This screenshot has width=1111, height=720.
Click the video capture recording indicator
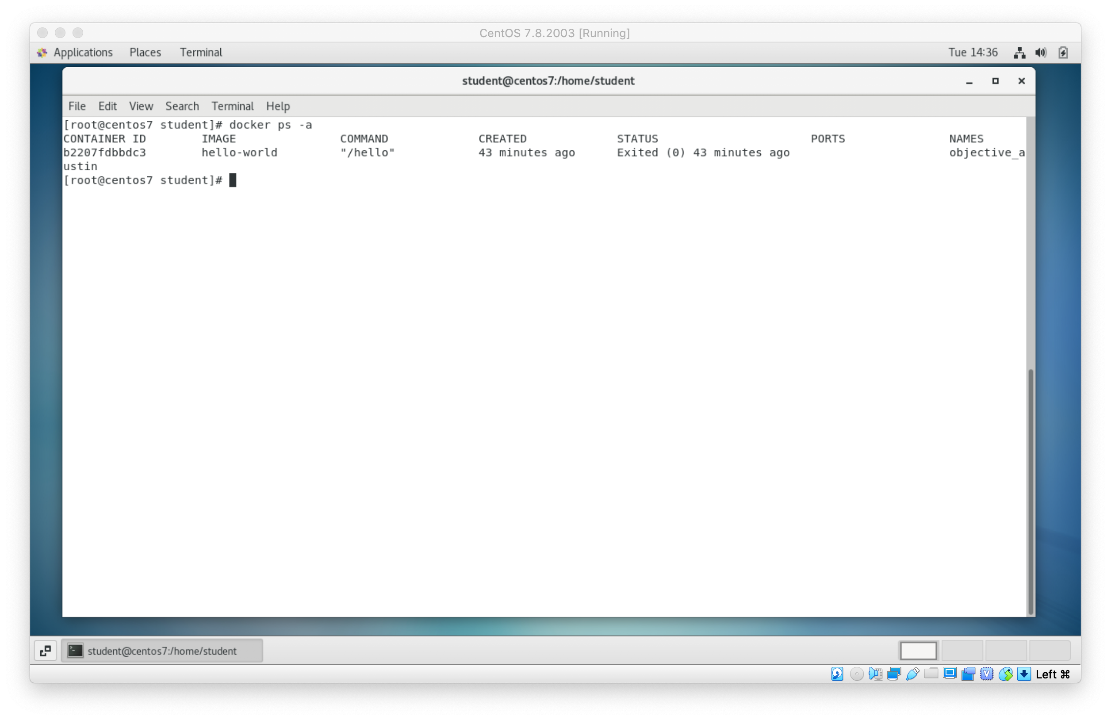pyautogui.click(x=968, y=674)
